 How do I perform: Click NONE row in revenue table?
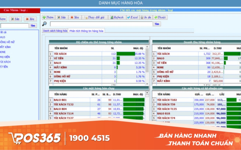click(197, 67)
